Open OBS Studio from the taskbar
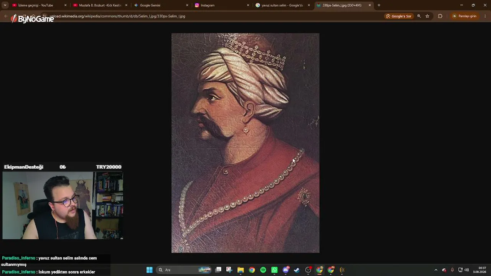Viewport: 491px width, 276px height. [x=308, y=270]
